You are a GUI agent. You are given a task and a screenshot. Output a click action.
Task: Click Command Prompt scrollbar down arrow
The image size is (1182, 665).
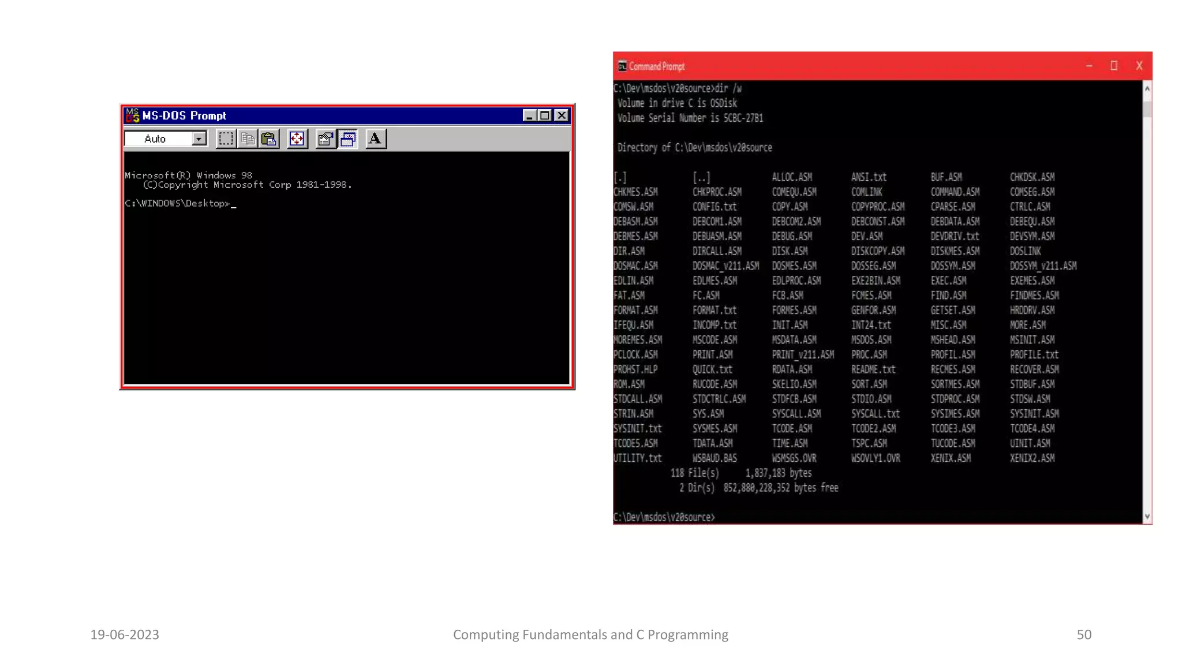click(x=1147, y=517)
